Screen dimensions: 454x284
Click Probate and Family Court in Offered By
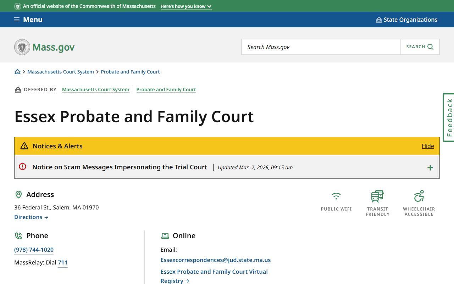166,89
